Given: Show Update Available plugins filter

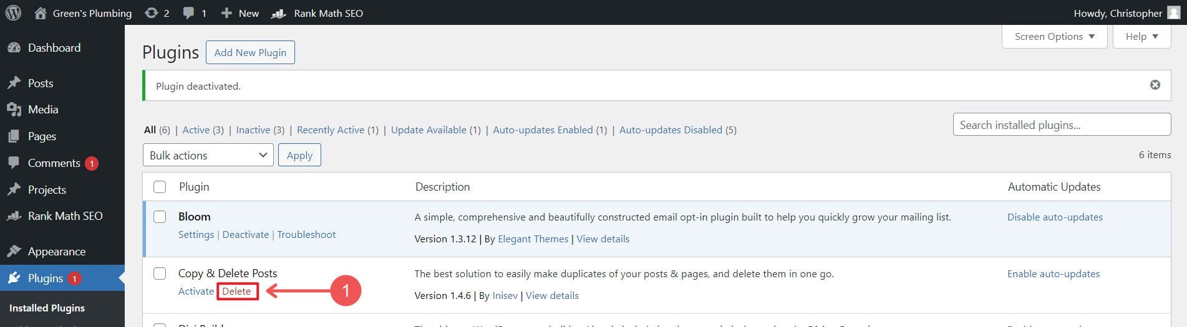Looking at the screenshot, I should [428, 130].
